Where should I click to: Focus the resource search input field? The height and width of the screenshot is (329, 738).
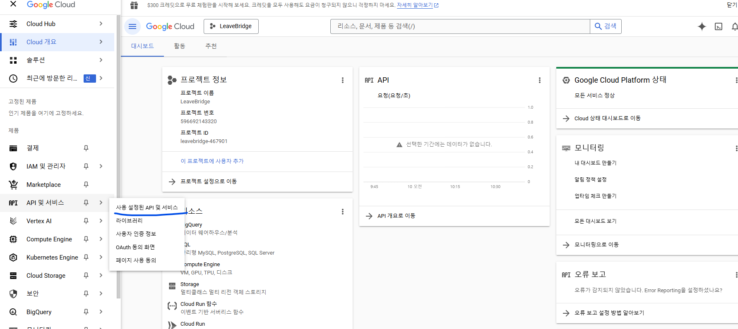(460, 26)
